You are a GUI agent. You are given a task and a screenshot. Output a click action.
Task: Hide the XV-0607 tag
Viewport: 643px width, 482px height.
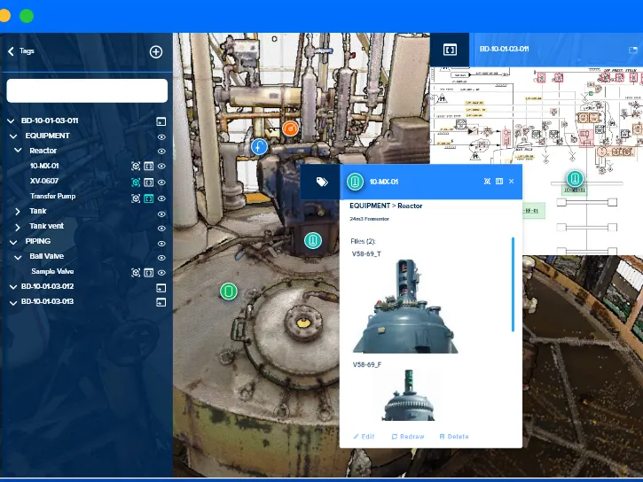click(161, 183)
